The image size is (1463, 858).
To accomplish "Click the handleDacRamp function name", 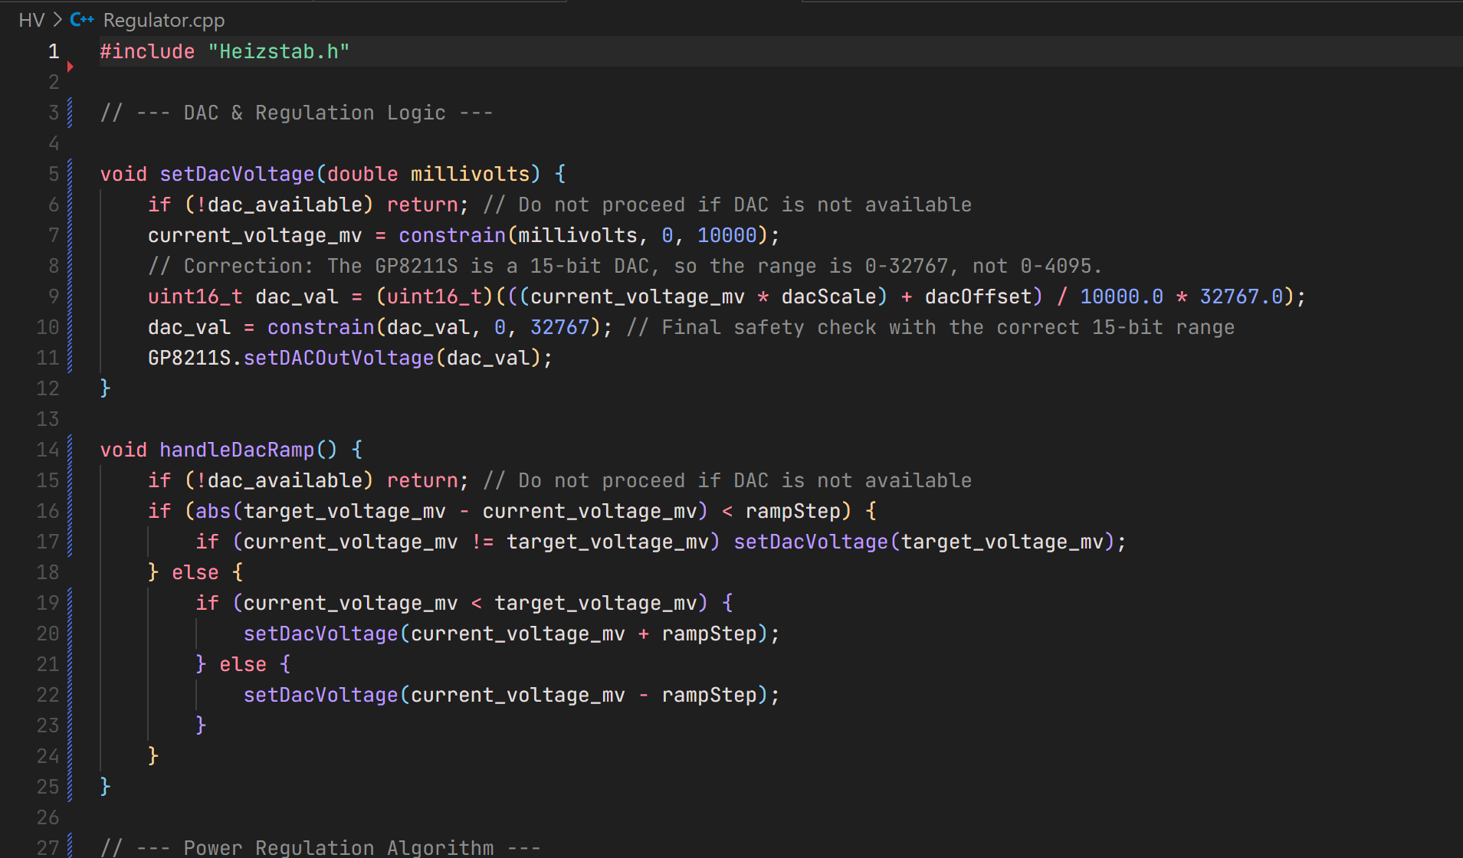I will (237, 450).
